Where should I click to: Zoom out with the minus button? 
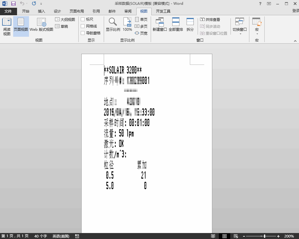[x=244, y=236]
